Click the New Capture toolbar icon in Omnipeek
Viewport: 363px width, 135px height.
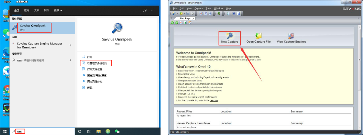[x=174, y=13]
